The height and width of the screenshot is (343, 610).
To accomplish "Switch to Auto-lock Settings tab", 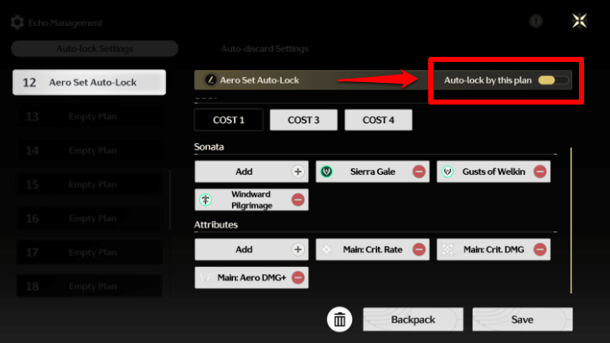I will (95, 49).
